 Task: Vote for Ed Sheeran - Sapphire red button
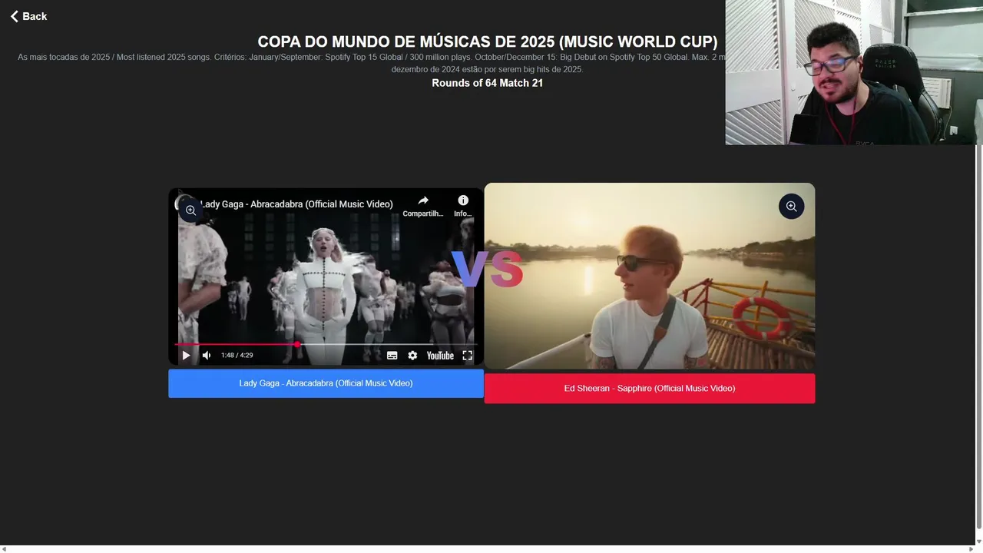(x=650, y=389)
